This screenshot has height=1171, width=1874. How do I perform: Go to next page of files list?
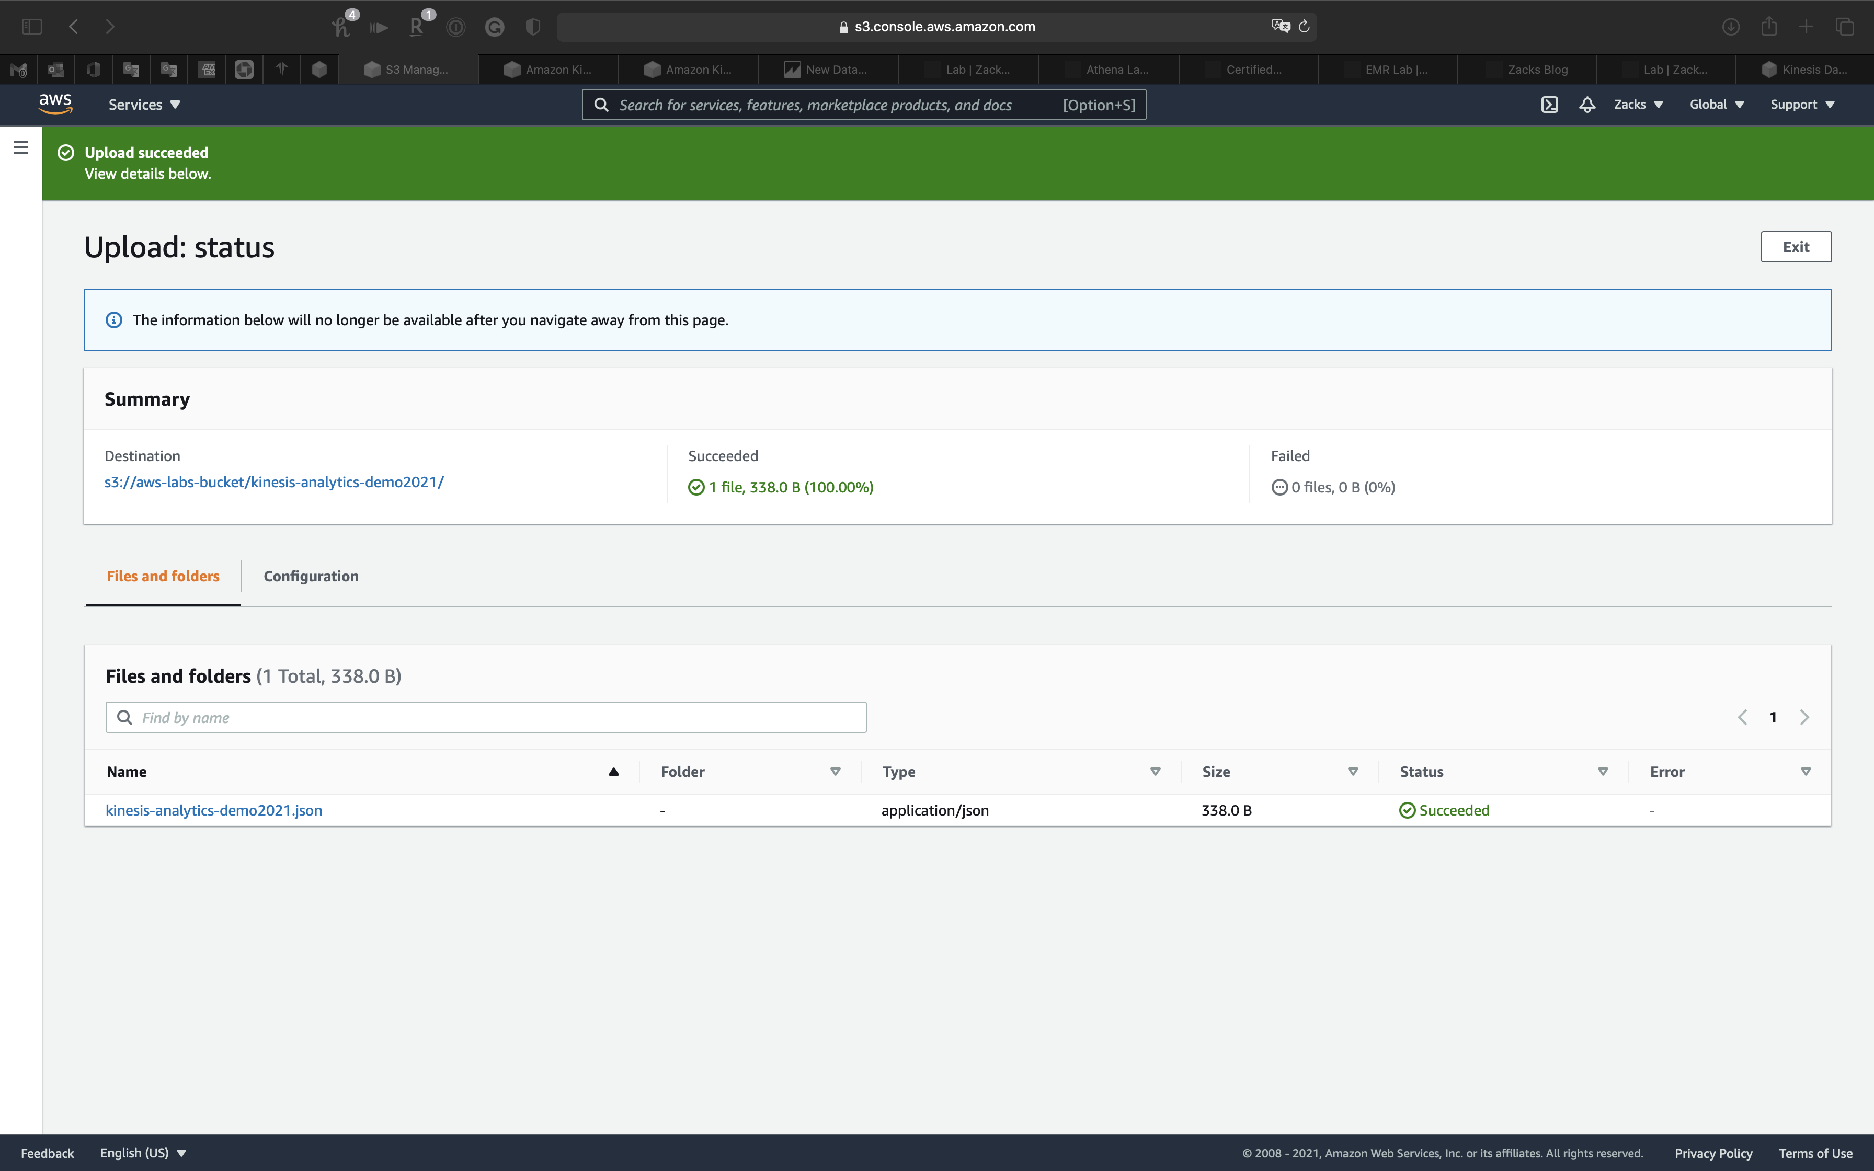click(1804, 717)
